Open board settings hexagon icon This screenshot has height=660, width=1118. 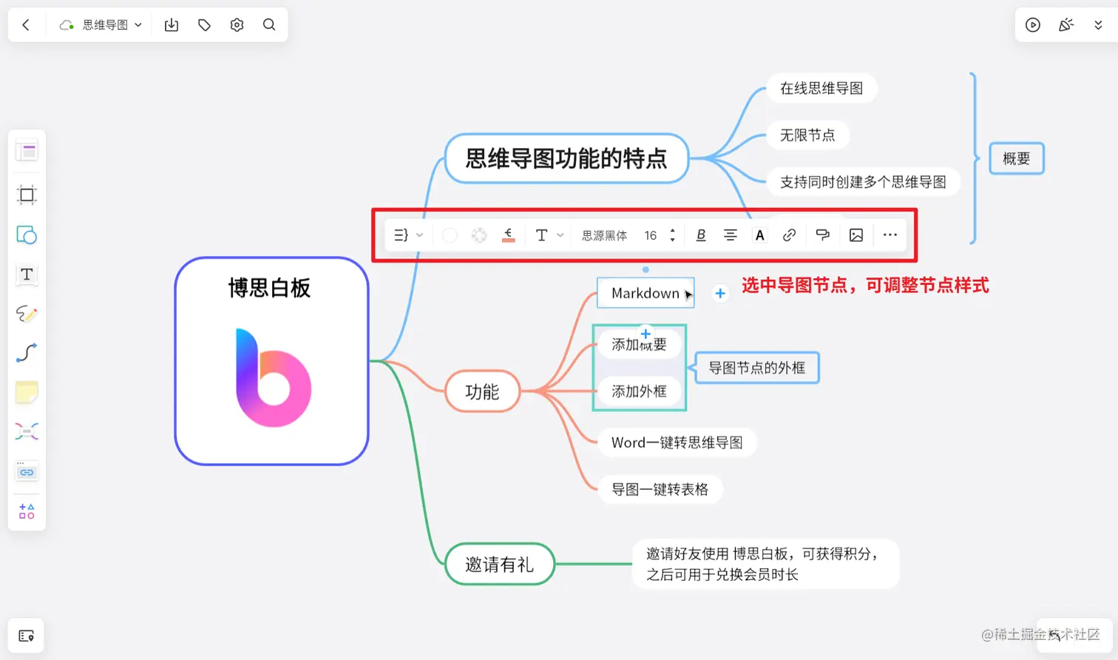[x=237, y=25]
